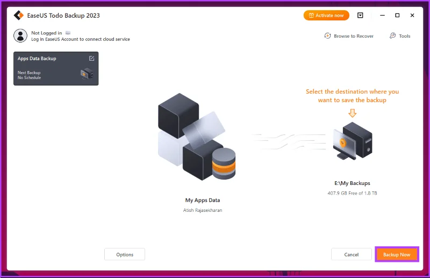The height and width of the screenshot is (278, 430).
Task: Click the Activate now button
Action: pos(326,16)
